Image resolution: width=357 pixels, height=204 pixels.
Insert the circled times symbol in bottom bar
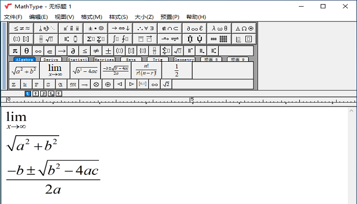click(96, 84)
